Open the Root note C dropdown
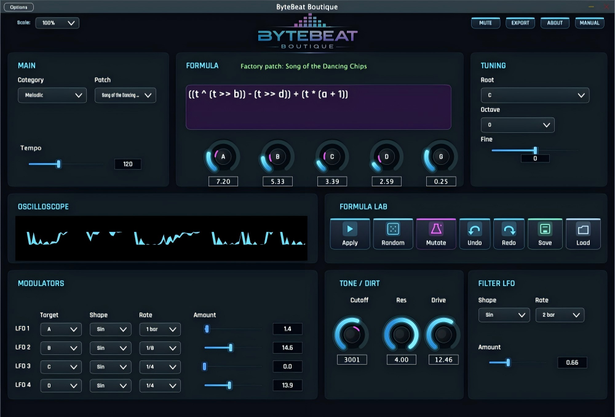Image resolution: width=615 pixels, height=417 pixels. 535,95
